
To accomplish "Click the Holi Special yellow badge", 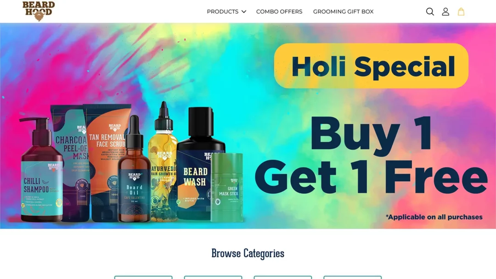I will [371, 66].
